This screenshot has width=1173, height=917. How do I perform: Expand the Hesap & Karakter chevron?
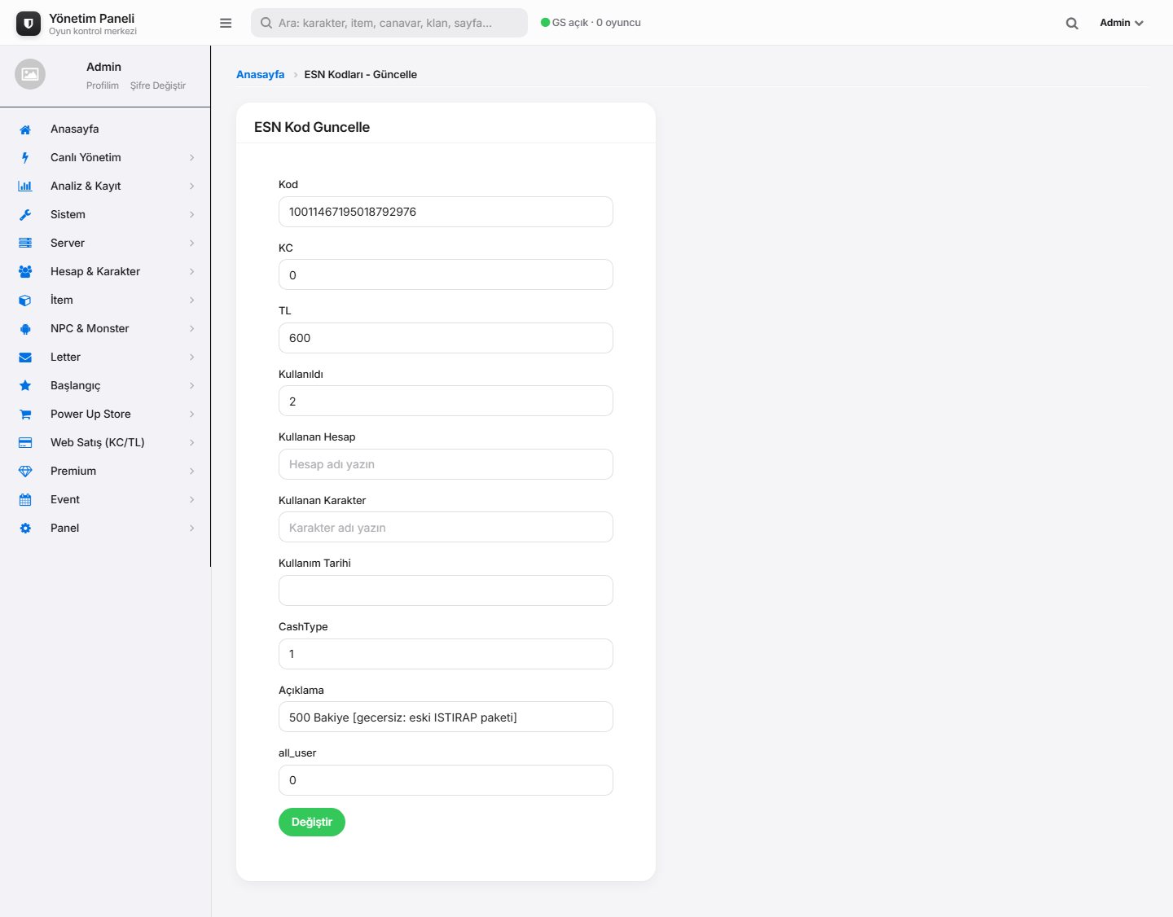point(192,272)
